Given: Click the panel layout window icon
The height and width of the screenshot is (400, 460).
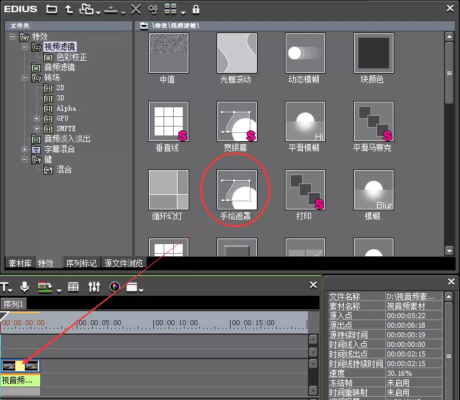Looking at the screenshot, I should [132, 287].
